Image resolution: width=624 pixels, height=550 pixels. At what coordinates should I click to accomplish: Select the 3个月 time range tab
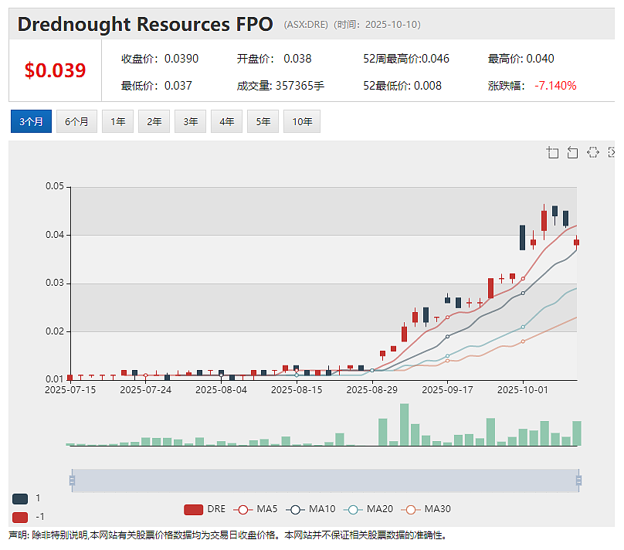pyautogui.click(x=31, y=121)
